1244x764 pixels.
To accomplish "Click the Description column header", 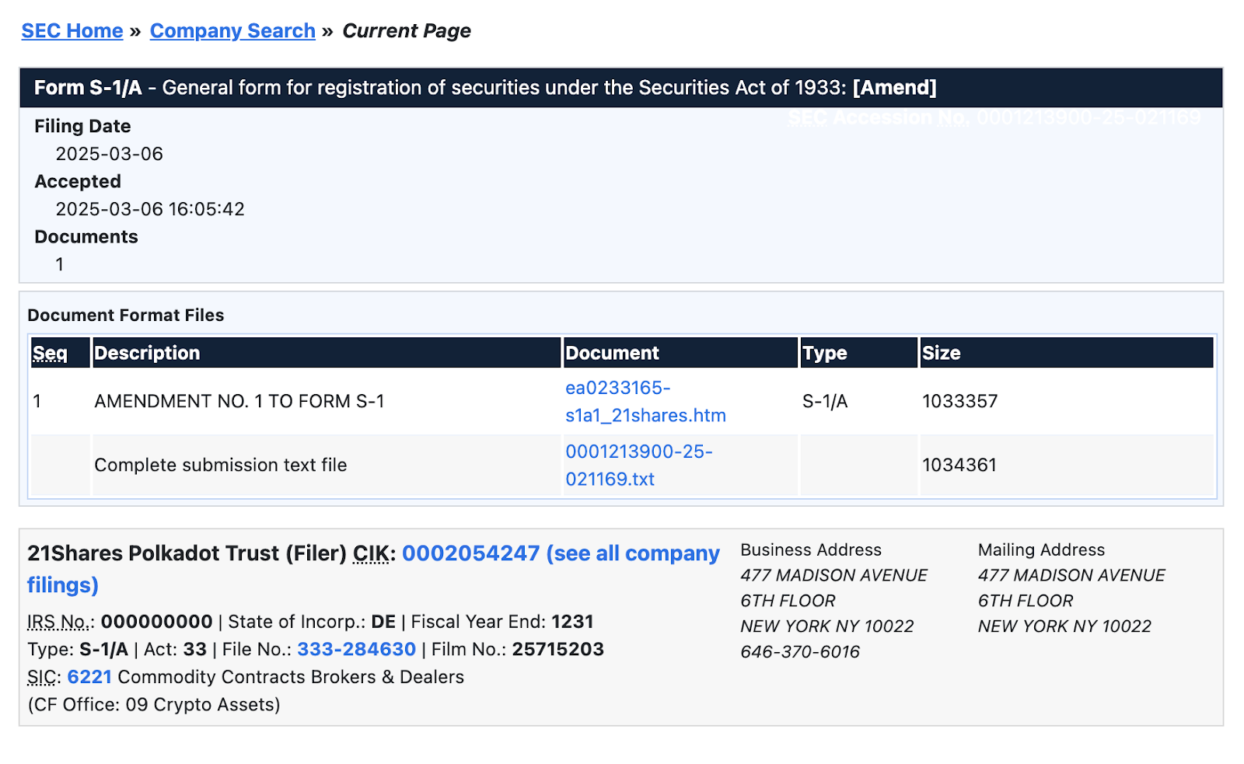I will [x=148, y=353].
